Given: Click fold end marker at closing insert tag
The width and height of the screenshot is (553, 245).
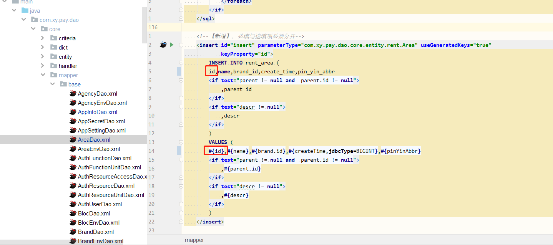Looking at the screenshot, I should tap(181, 222).
